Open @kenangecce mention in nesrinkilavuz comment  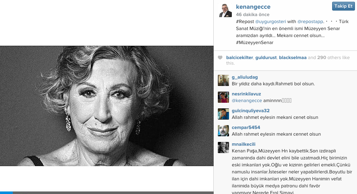247,101
